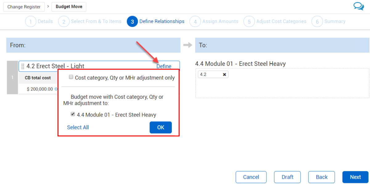Viewport: 370px width, 184px height.
Task: Grab the drag handle beside 4.2 Erect Steel
Action: coord(23,66)
